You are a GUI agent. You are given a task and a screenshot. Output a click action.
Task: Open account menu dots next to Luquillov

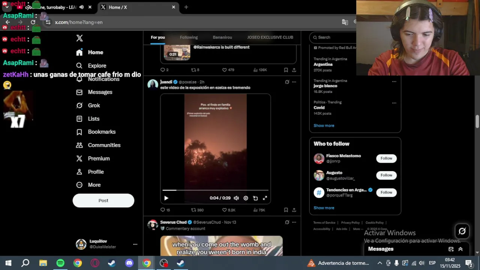[x=135, y=244]
